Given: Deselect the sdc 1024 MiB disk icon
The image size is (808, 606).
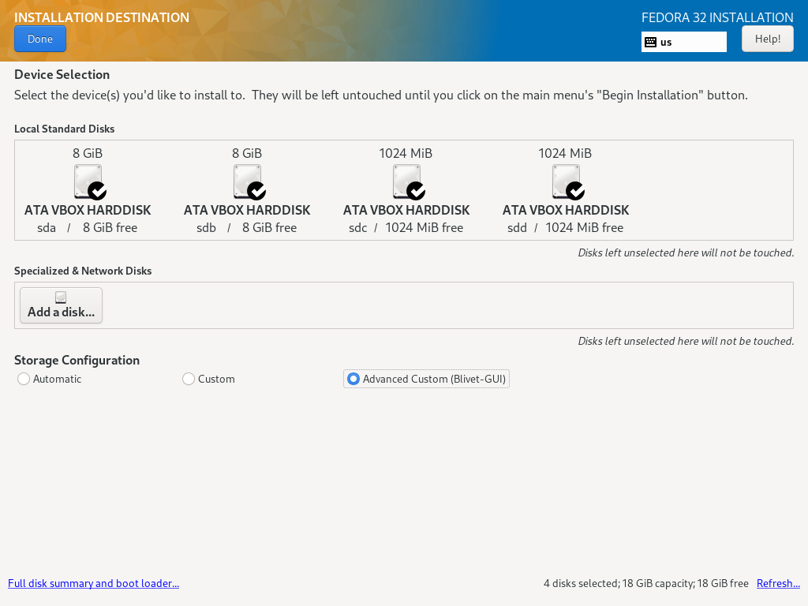Looking at the screenshot, I should (407, 181).
